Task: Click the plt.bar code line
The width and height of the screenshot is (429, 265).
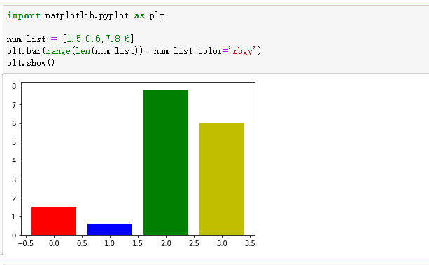Action: [134, 51]
